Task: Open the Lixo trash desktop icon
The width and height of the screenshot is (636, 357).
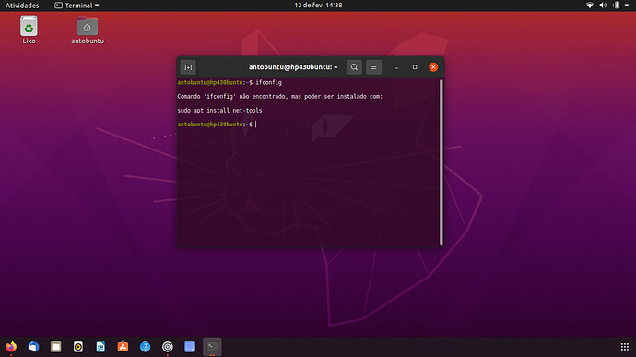Action: 29,30
